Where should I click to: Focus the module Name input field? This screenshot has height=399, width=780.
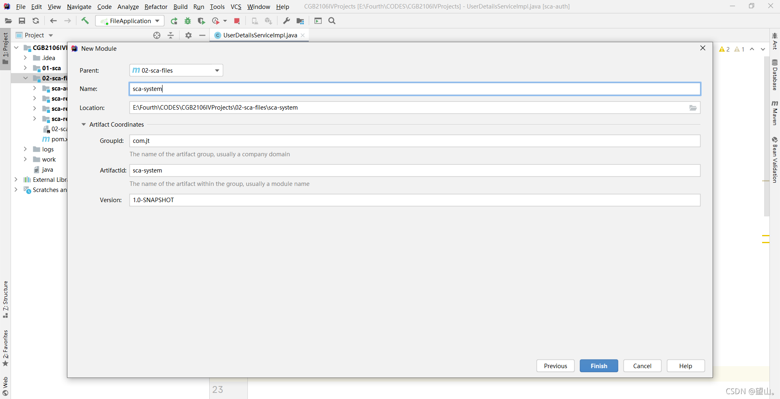[x=415, y=89]
